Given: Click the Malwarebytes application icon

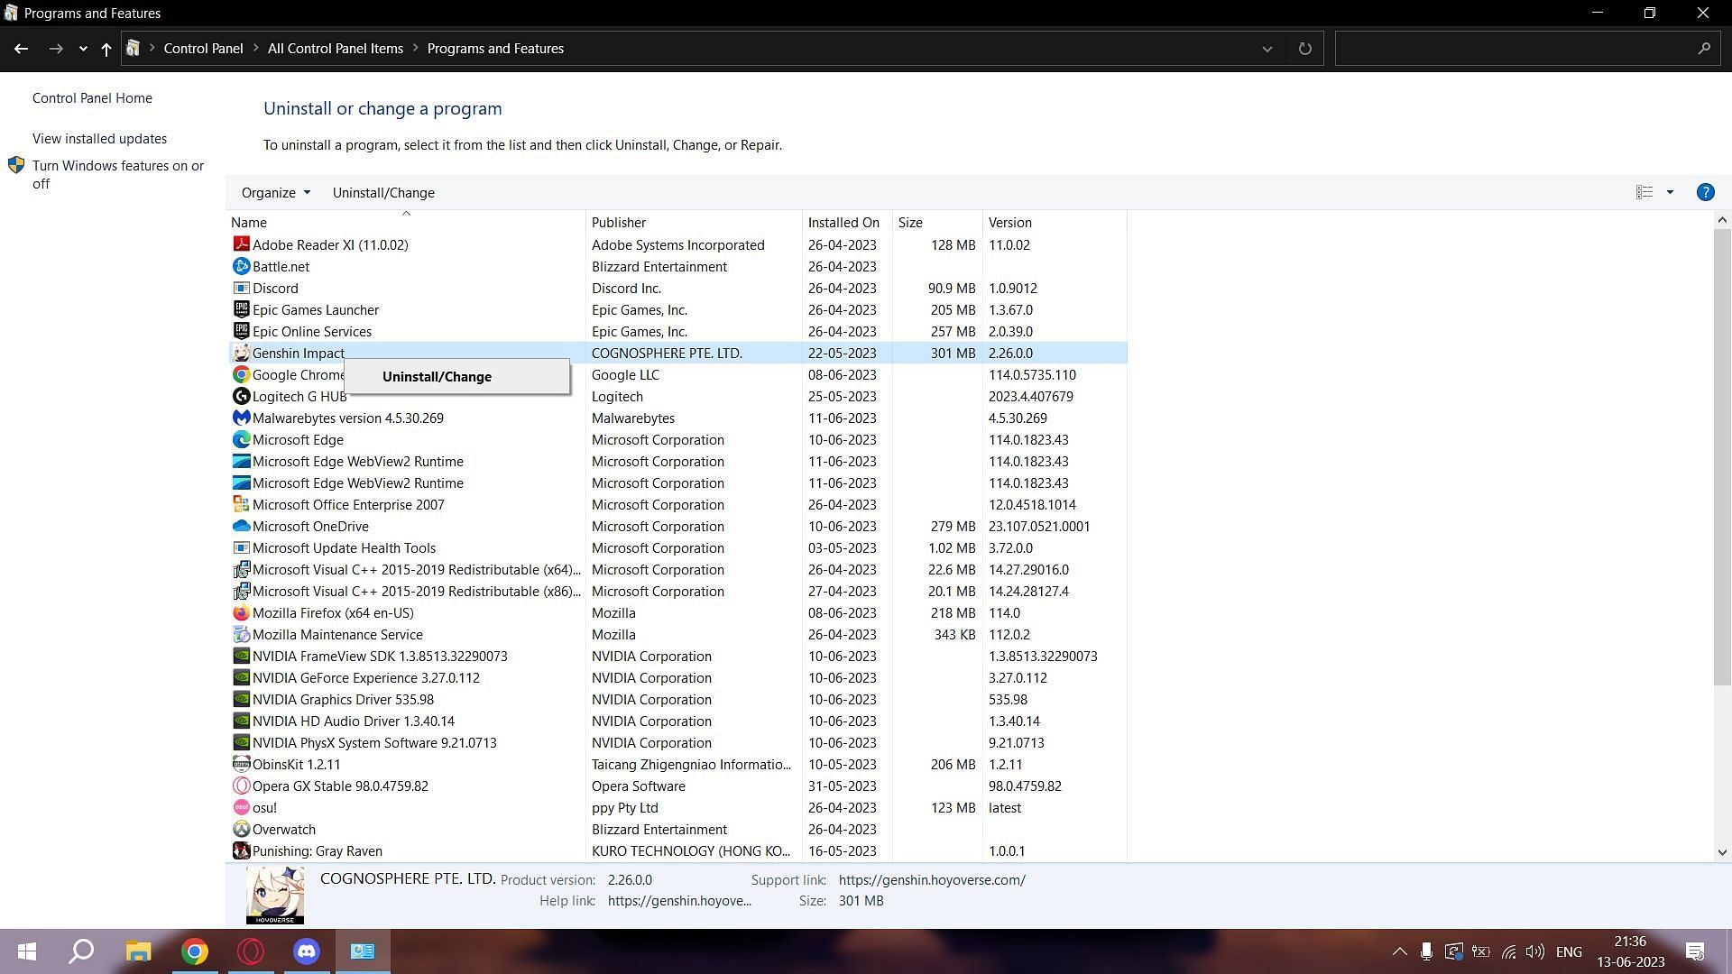Looking at the screenshot, I should (x=240, y=418).
